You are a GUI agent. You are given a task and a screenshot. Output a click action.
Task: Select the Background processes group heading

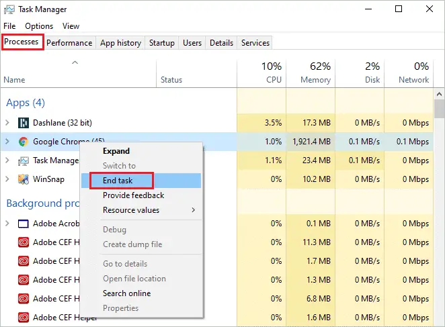point(43,203)
